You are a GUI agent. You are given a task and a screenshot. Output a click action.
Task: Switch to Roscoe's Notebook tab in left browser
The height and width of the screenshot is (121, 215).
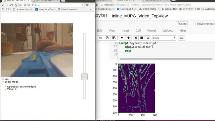point(45,1)
